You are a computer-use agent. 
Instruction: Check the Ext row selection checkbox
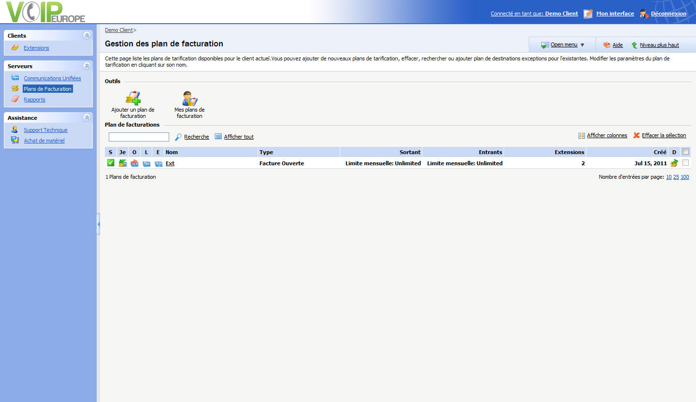[x=685, y=163]
